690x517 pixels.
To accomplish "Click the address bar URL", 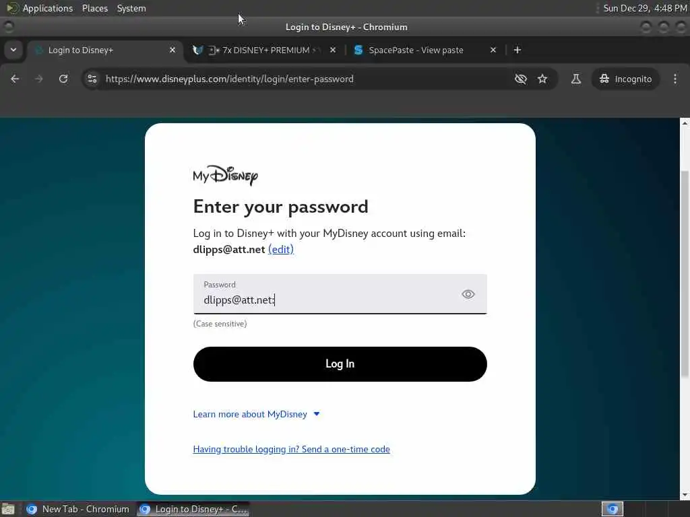I will click(229, 79).
